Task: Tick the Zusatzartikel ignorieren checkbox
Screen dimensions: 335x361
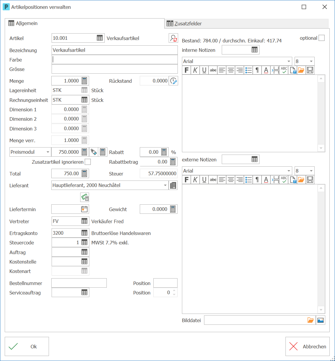Action: pos(88,162)
